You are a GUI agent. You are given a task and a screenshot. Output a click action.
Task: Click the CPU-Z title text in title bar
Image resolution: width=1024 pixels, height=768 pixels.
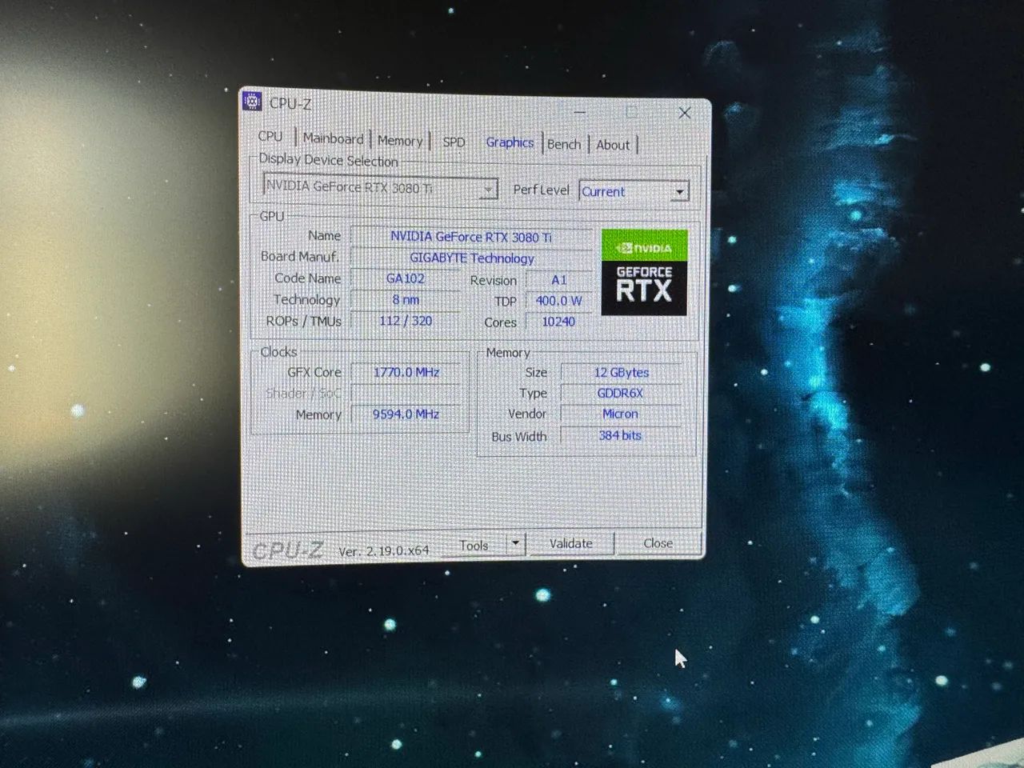click(x=290, y=103)
